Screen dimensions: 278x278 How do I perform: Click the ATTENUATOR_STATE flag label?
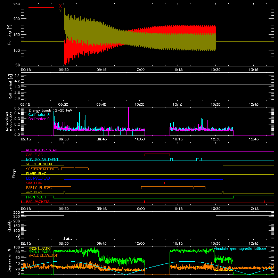point(42,150)
